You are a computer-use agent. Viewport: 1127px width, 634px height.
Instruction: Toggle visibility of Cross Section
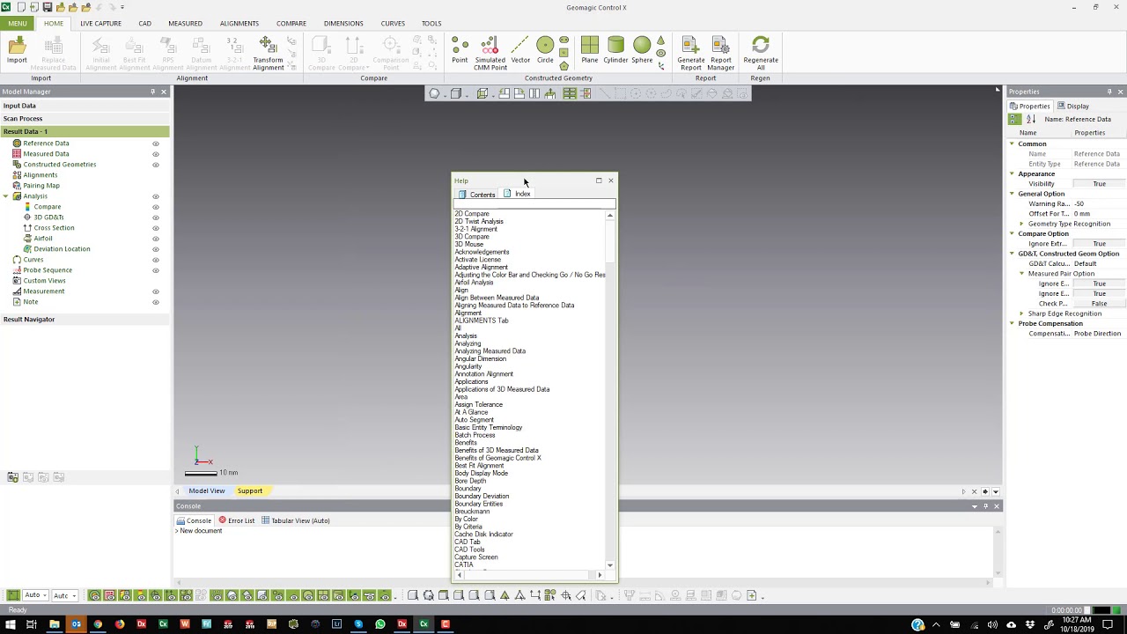pyautogui.click(x=156, y=228)
